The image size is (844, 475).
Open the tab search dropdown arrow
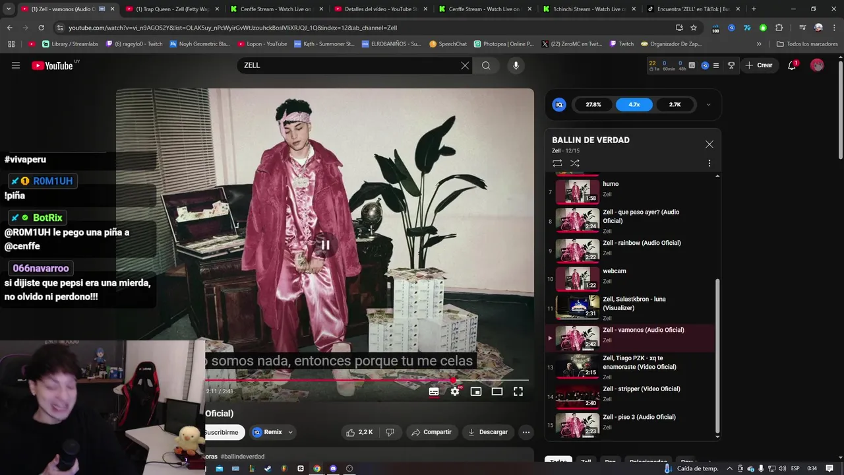pyautogui.click(x=9, y=9)
